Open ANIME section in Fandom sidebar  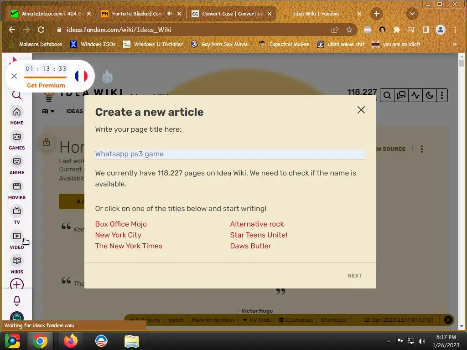(17, 165)
